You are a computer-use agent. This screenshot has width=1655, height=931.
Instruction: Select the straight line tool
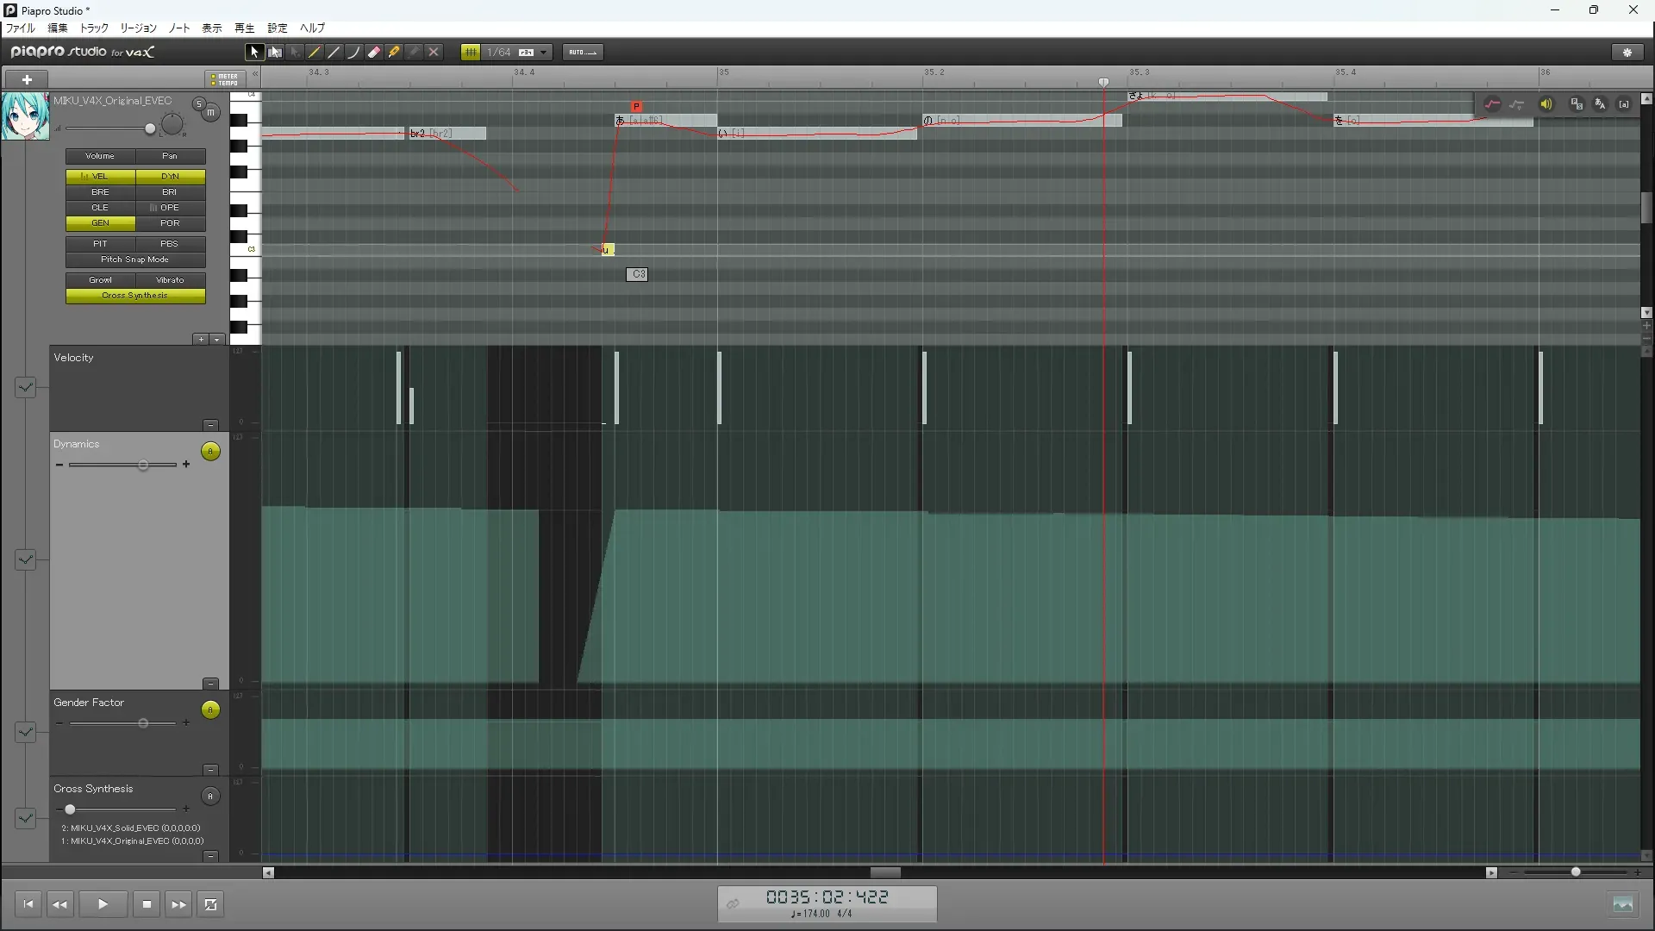tap(334, 53)
